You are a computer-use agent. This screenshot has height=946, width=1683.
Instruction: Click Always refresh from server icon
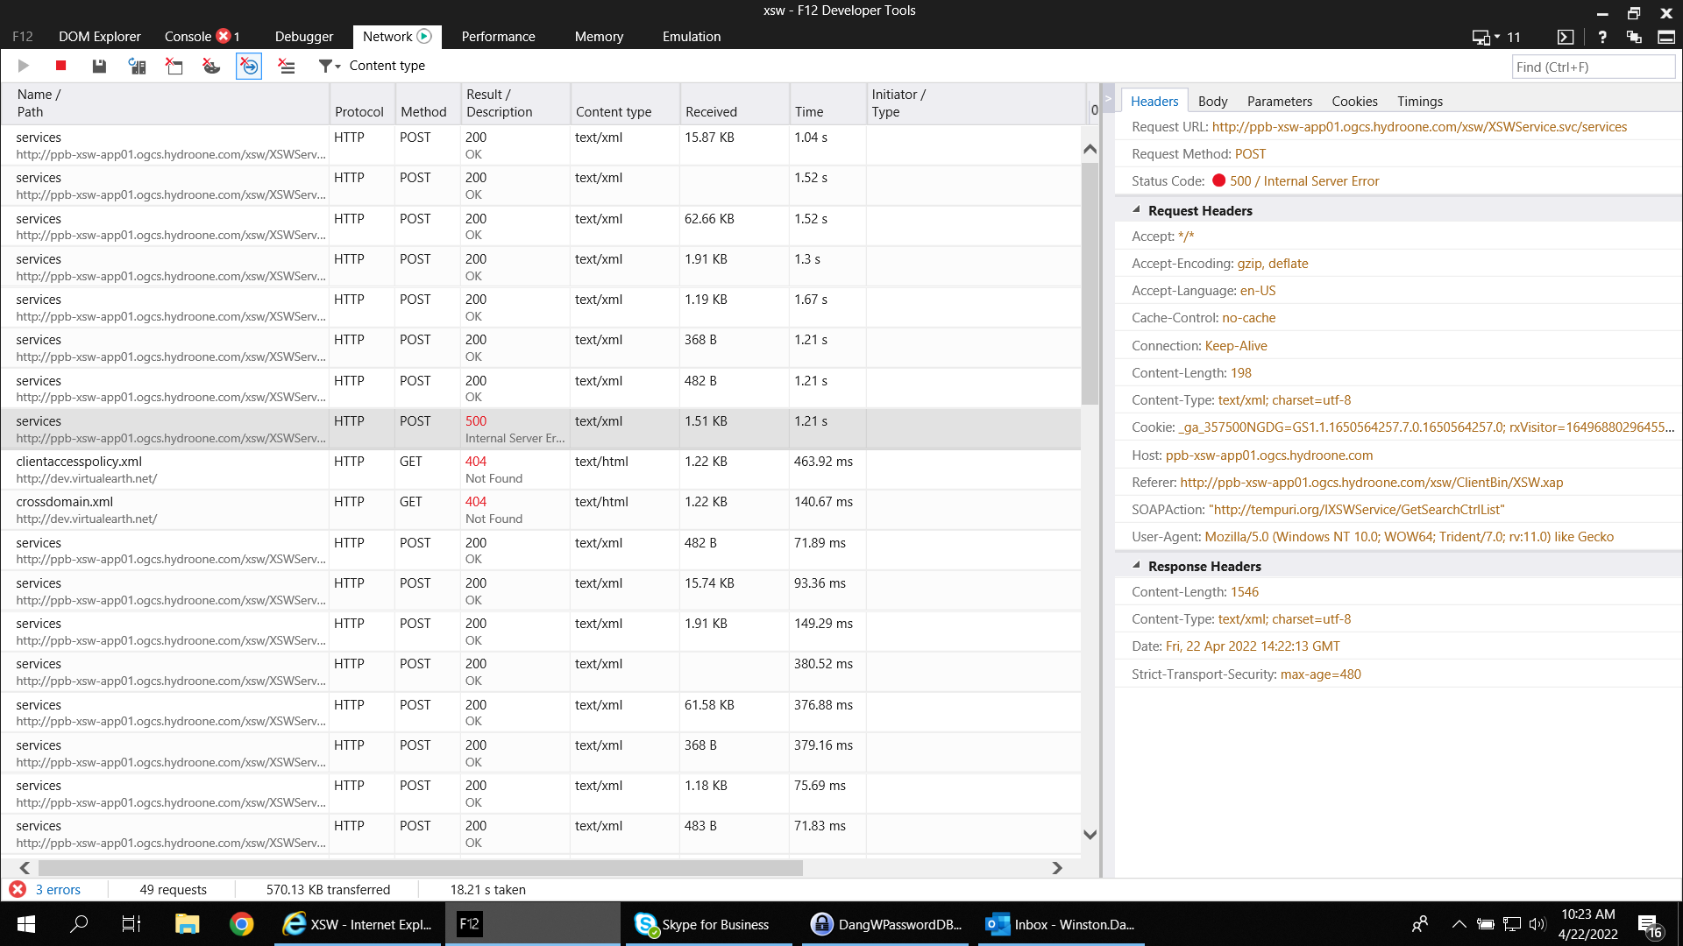point(137,66)
